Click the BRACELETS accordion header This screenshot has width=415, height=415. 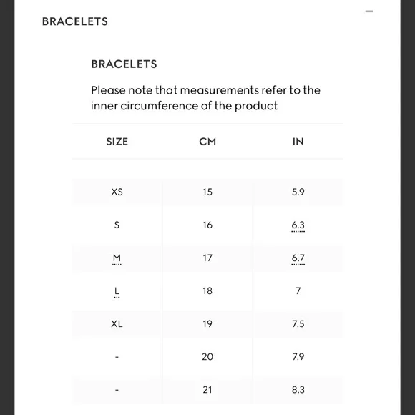pyautogui.click(x=75, y=21)
